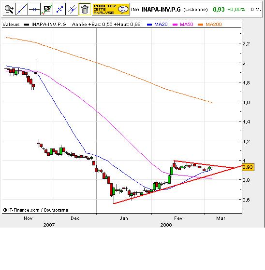This screenshot has height=270, width=265.
Task: Click the 2,2 value on price axis
Action: pos(246,44)
